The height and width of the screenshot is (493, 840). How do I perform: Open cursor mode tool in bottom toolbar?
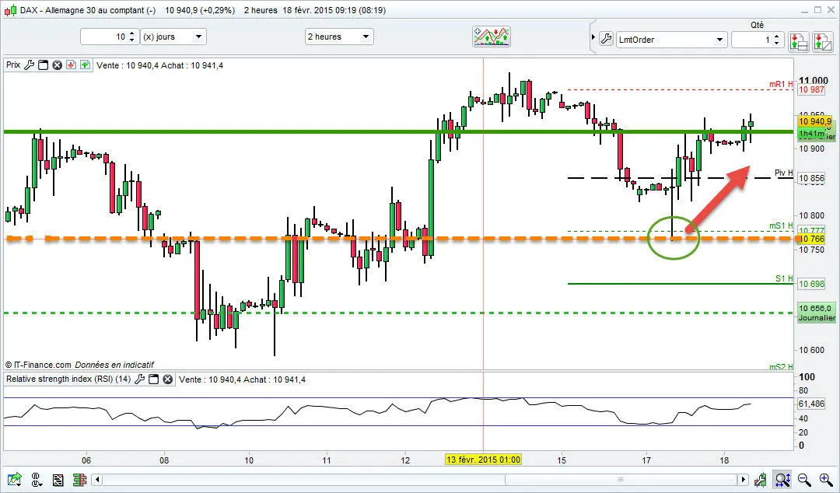coord(36,479)
